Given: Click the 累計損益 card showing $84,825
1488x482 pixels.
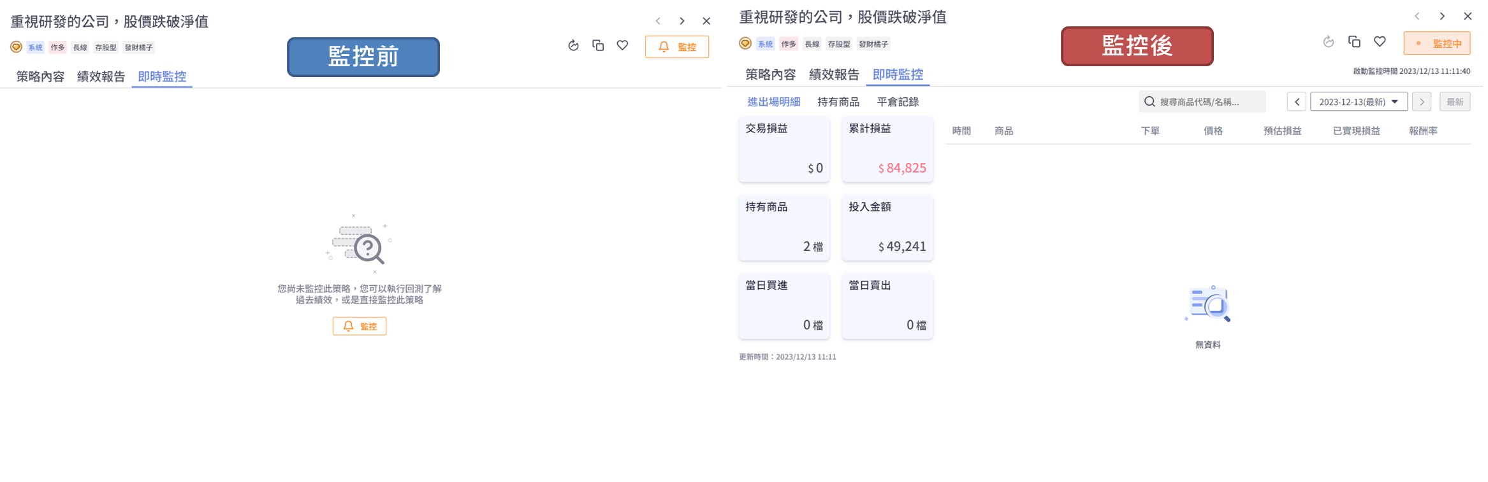Looking at the screenshot, I should 887,149.
